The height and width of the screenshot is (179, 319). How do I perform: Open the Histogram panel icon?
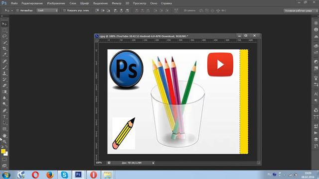(x=316, y=36)
